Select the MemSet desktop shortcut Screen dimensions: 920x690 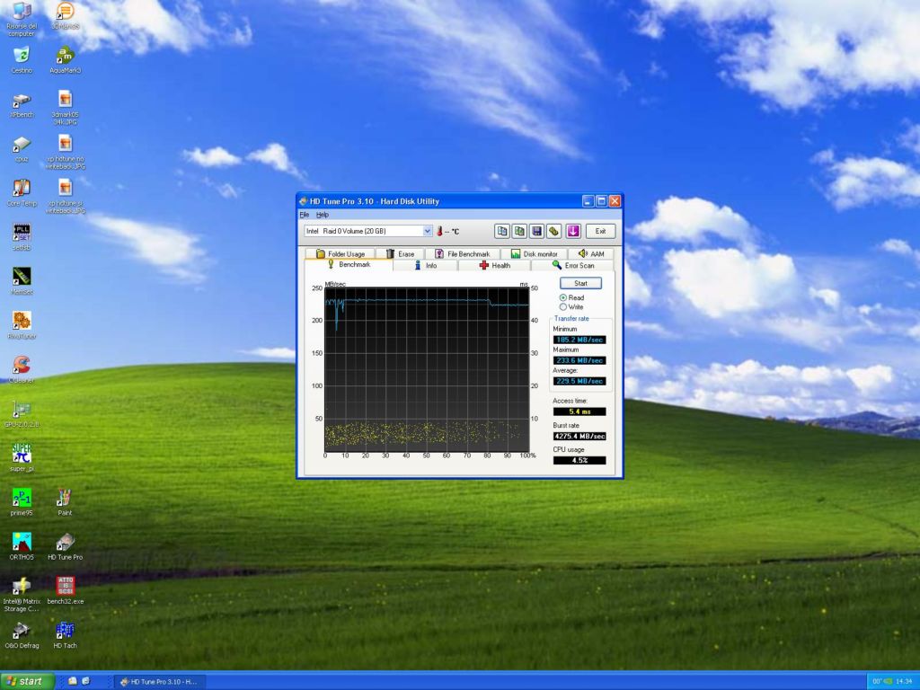click(x=22, y=281)
